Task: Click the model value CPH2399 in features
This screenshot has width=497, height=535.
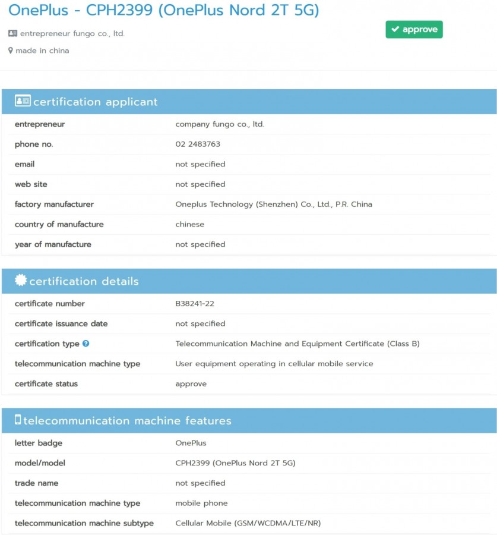Action: coord(235,463)
